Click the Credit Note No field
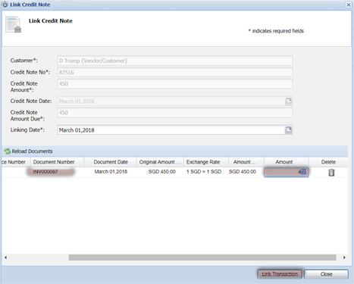354x284 pixels. (x=175, y=72)
